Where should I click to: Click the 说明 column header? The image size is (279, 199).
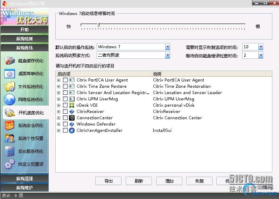point(208,74)
